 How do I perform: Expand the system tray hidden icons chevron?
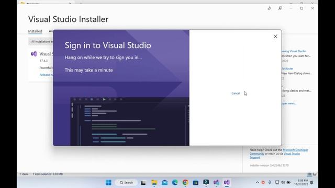coord(257,182)
